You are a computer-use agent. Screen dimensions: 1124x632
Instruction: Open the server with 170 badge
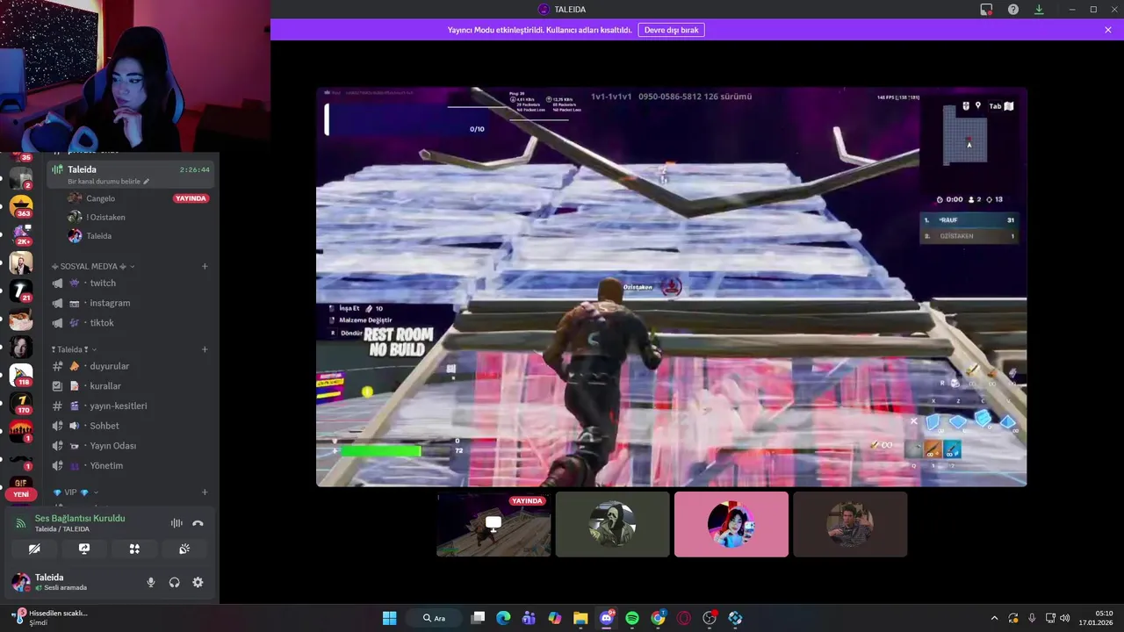[21, 403]
